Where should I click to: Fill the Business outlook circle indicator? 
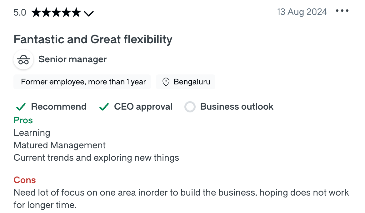coord(190,107)
